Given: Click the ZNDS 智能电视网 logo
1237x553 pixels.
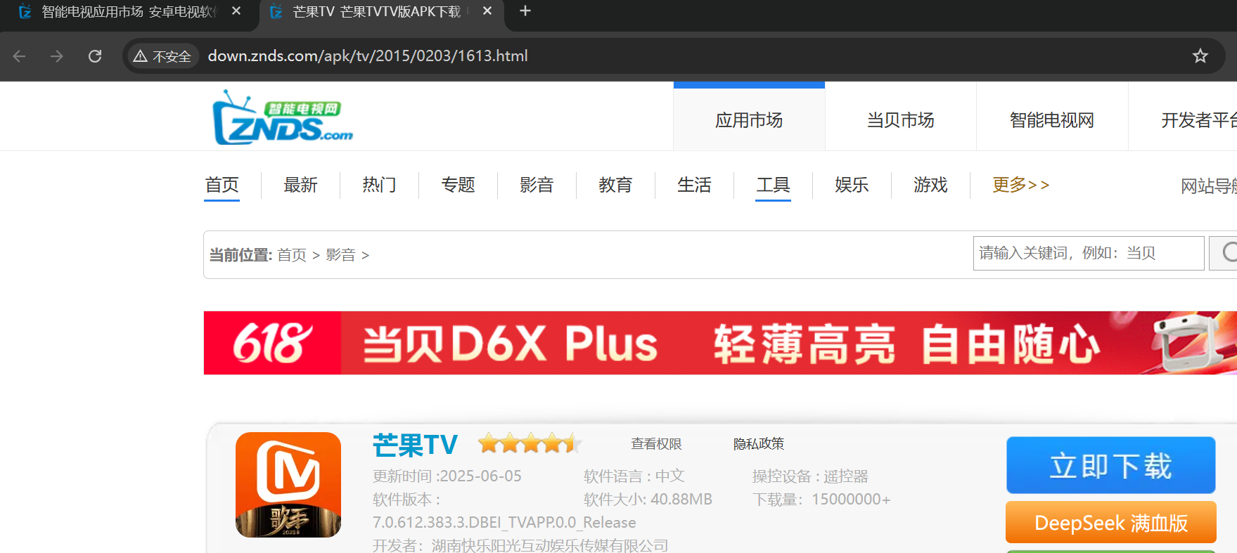Looking at the screenshot, I should (283, 117).
